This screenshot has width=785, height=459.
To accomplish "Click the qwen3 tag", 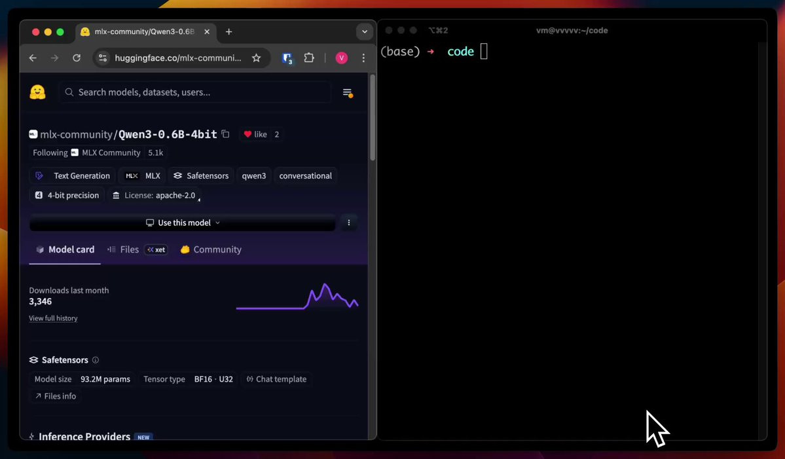I will pyautogui.click(x=254, y=175).
